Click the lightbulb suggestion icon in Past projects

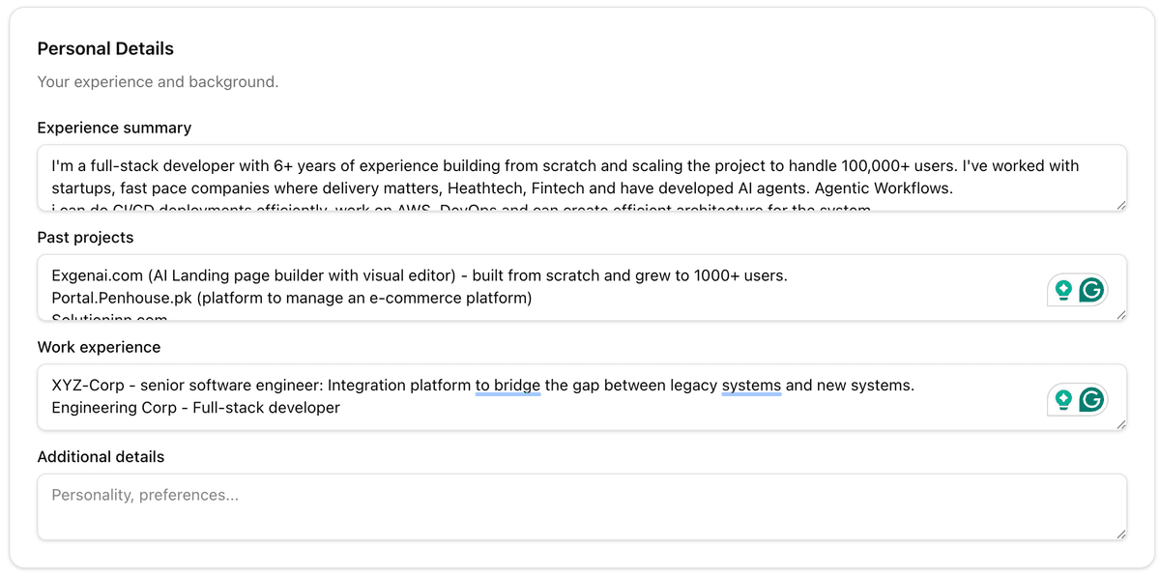click(x=1063, y=289)
